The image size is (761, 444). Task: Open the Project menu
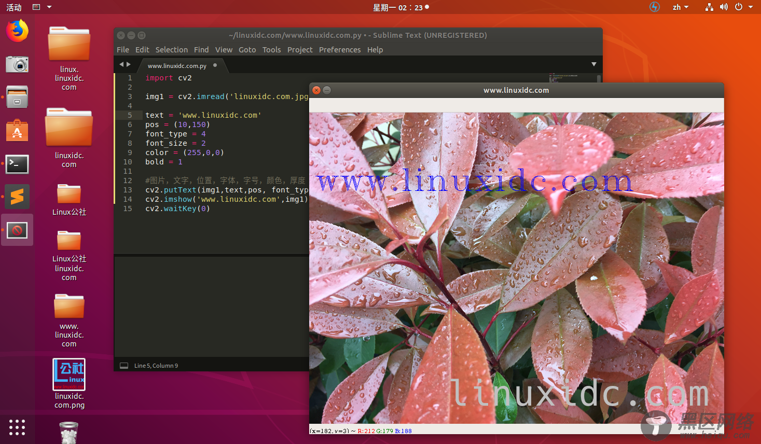point(300,50)
